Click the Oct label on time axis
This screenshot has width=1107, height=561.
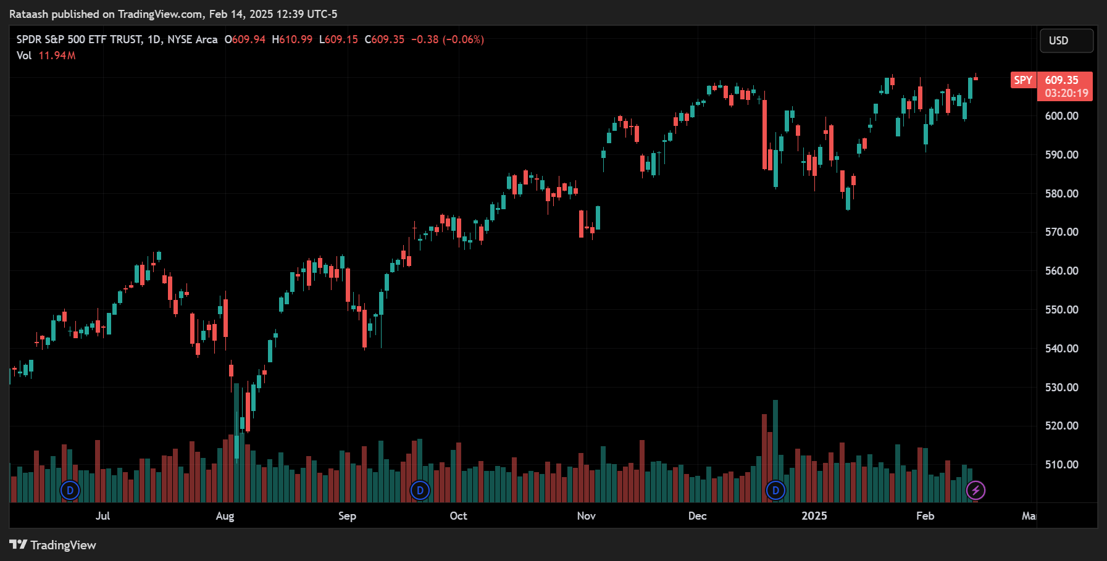[x=458, y=516]
